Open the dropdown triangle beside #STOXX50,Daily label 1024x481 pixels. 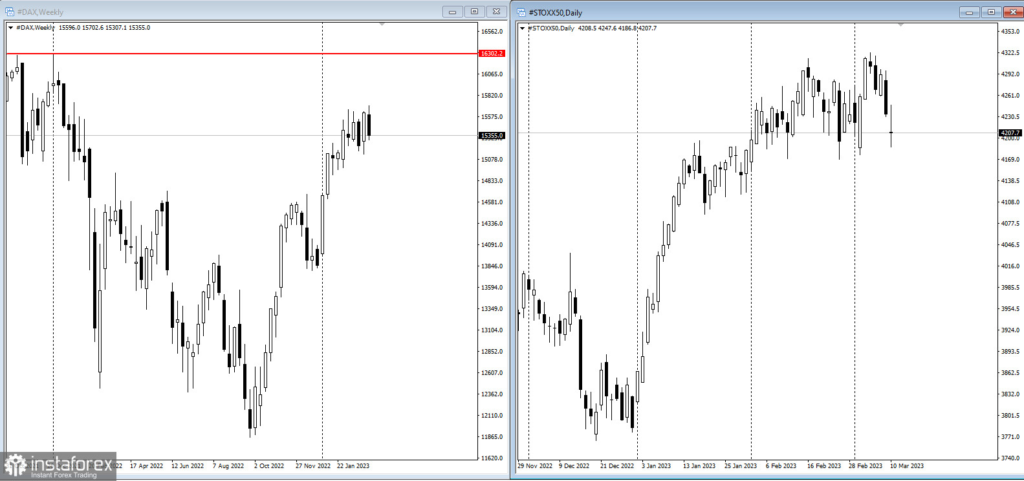(x=523, y=28)
